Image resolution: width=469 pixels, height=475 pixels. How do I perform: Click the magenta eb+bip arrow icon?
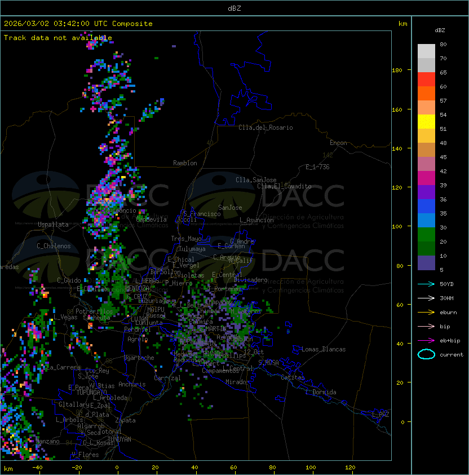click(426, 341)
